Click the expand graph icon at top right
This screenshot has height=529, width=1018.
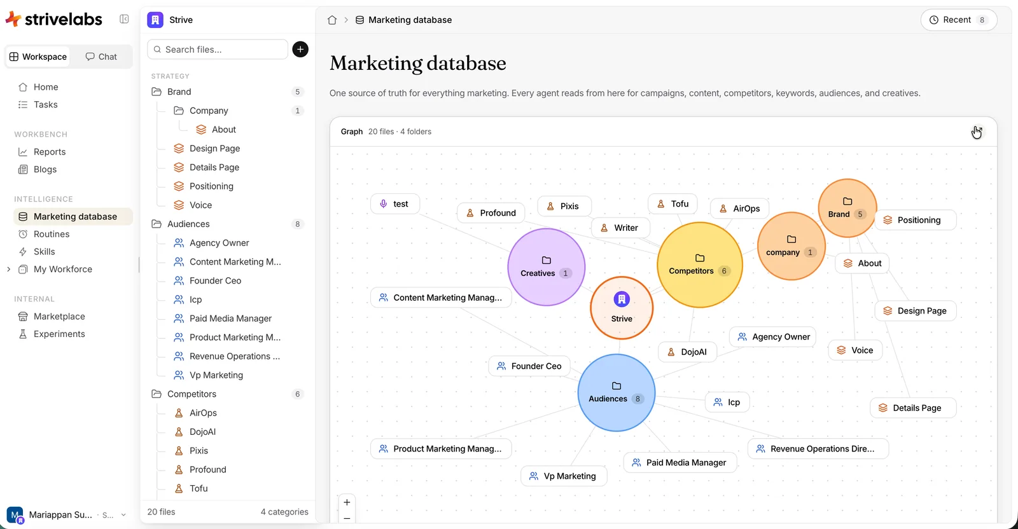977,132
